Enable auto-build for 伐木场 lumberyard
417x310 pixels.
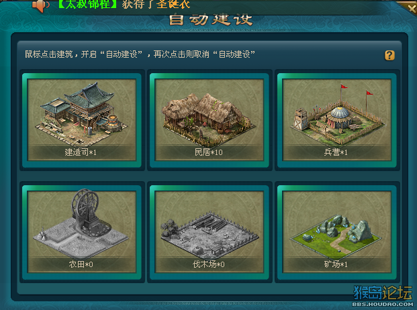[x=209, y=232]
